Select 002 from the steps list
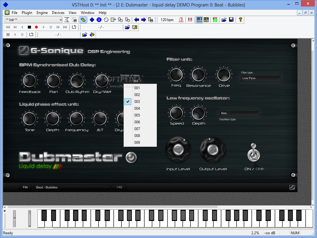 click(140, 95)
